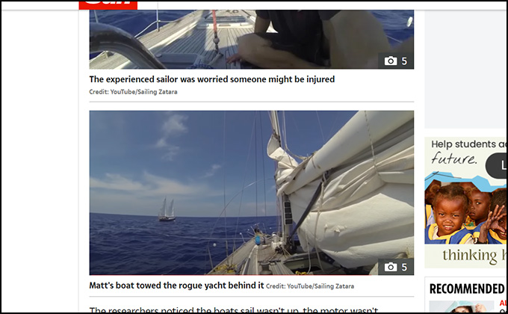Open gallery via camera icon on towed-yacht photo
Viewport: 508px width, 314px height.
[x=391, y=267]
